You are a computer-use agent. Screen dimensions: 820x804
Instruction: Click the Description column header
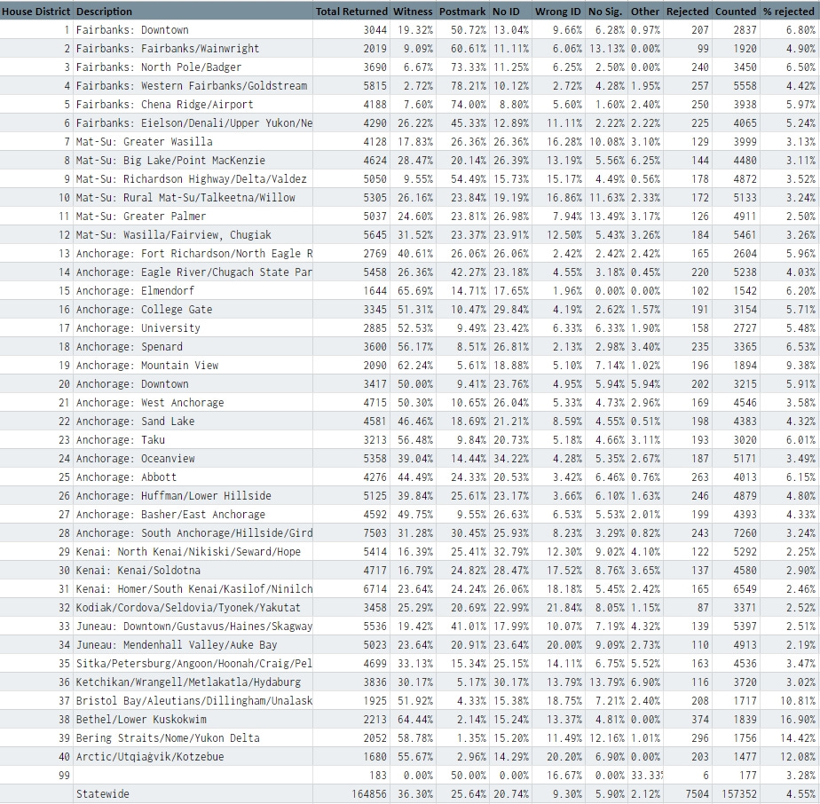tap(193, 12)
